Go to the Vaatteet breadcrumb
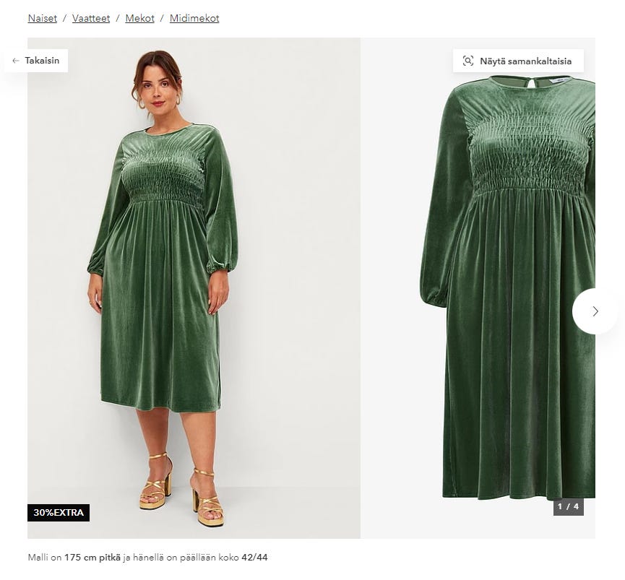 click(x=91, y=18)
